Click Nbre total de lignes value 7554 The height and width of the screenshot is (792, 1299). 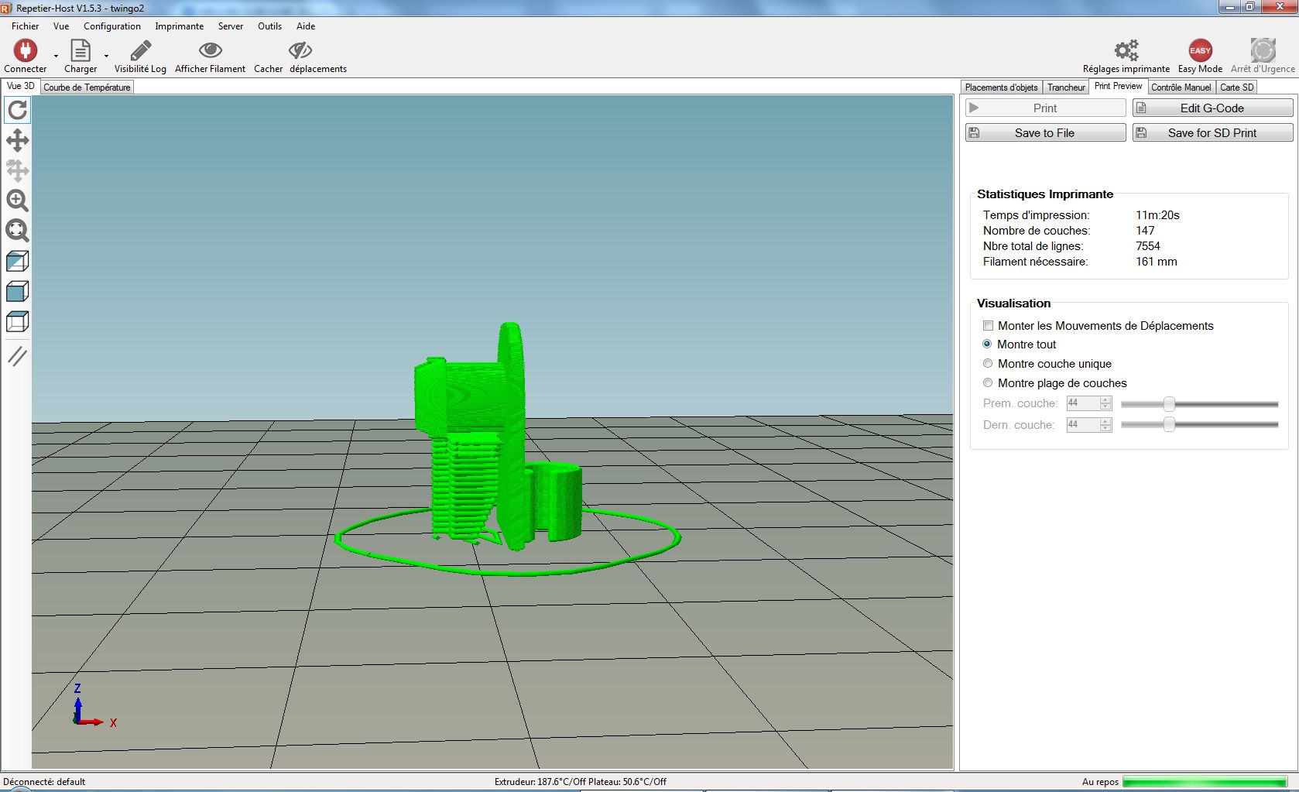1147,246
